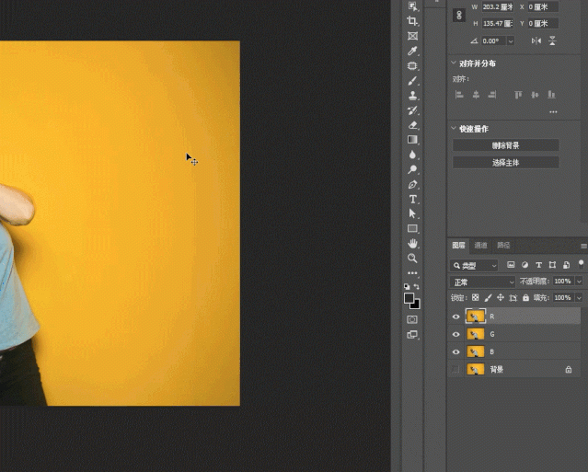This screenshot has height=472, width=588.
Task: Select the Pen tool
Action: pos(412,184)
